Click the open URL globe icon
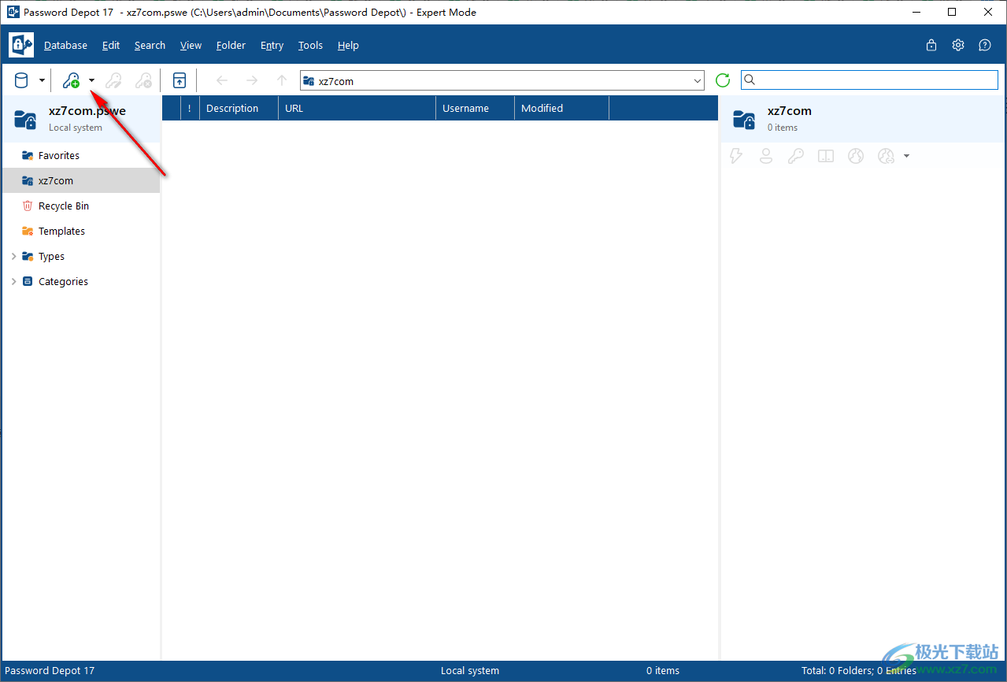The width and height of the screenshot is (1007, 682). 856,156
